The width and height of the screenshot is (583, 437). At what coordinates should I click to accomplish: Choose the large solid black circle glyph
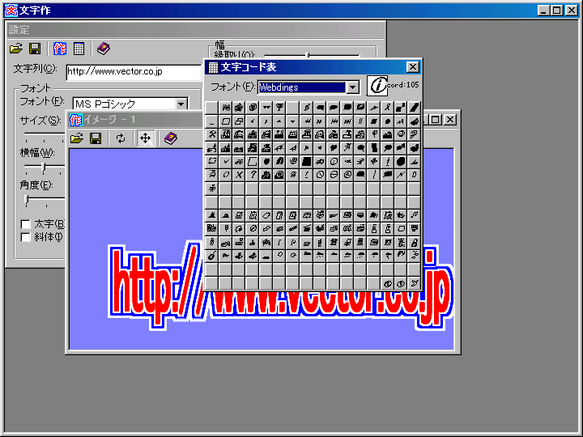point(401,161)
